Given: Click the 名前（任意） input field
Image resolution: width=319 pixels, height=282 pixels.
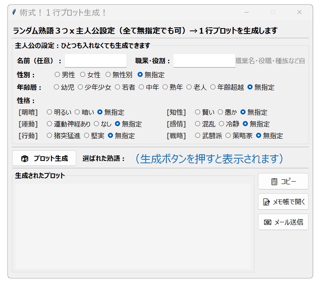Looking at the screenshot, I should pos(95,61).
